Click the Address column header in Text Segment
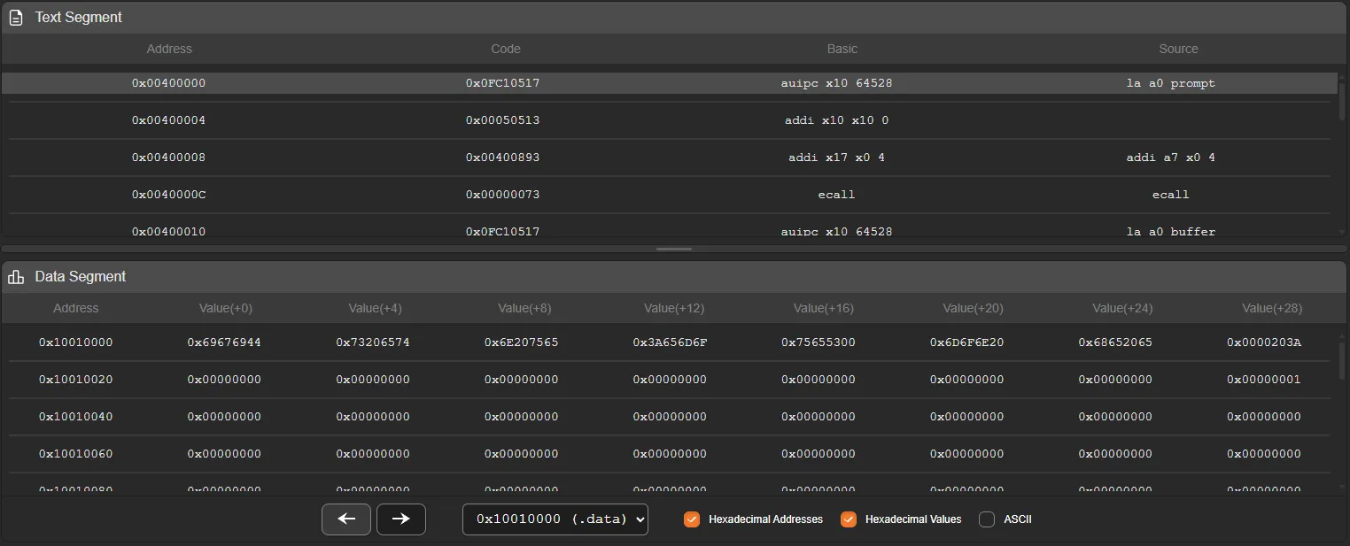 coord(168,49)
